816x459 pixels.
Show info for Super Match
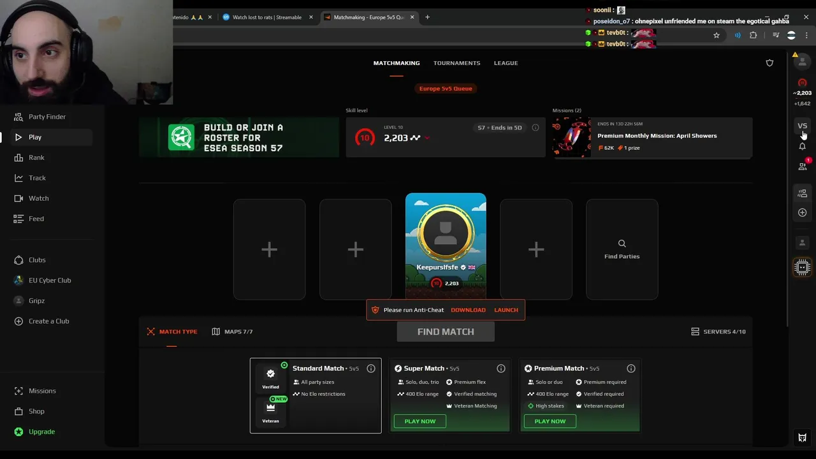pyautogui.click(x=501, y=368)
